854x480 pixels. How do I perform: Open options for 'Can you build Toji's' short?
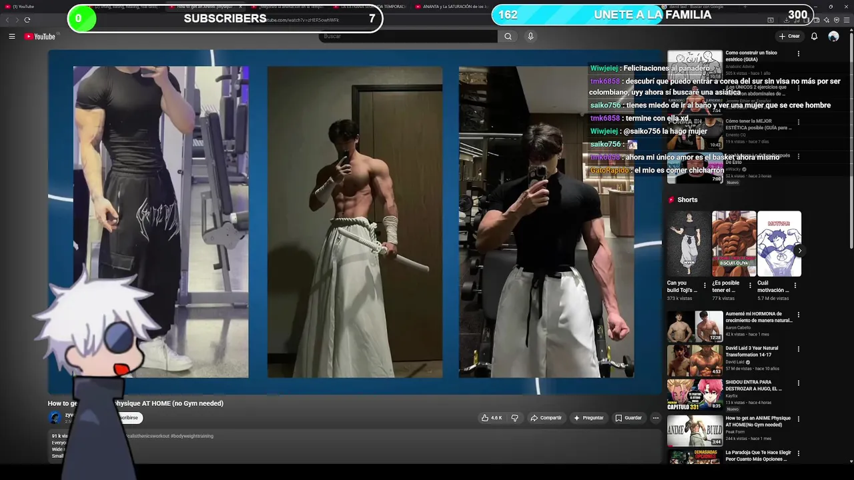(x=705, y=285)
